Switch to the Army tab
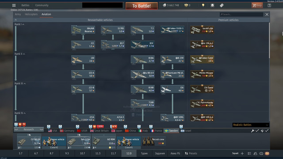The height and width of the screenshot is (159, 283). coord(18,14)
